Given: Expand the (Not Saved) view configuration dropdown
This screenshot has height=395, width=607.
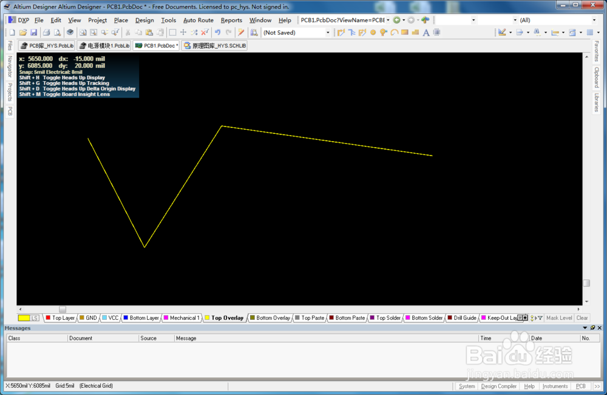Looking at the screenshot, I should tap(328, 33).
